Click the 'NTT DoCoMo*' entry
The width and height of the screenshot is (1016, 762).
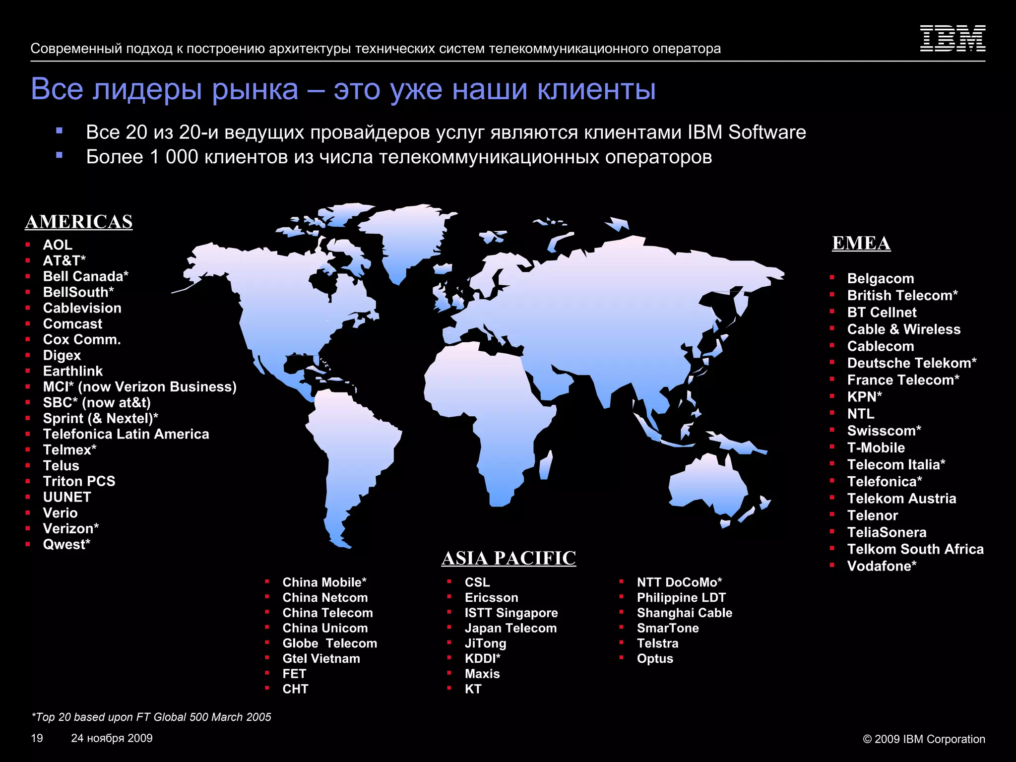point(679,582)
